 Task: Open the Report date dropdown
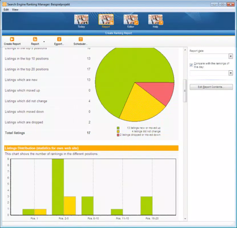tap(230, 56)
